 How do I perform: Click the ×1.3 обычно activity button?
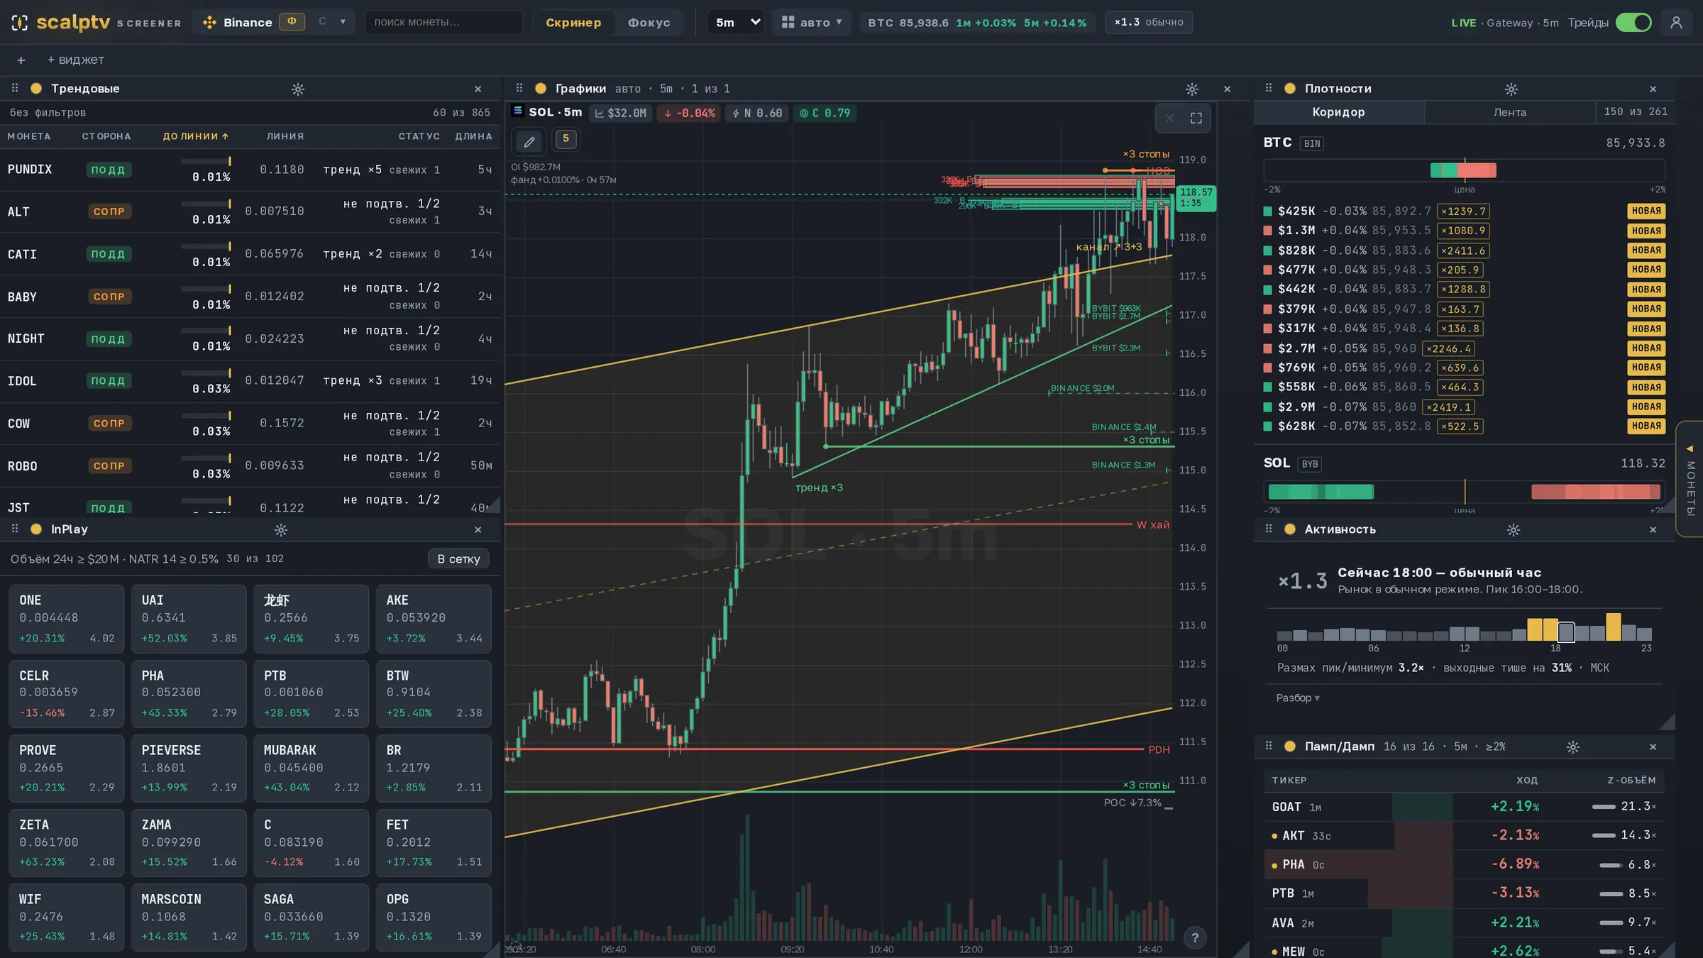[1149, 23]
